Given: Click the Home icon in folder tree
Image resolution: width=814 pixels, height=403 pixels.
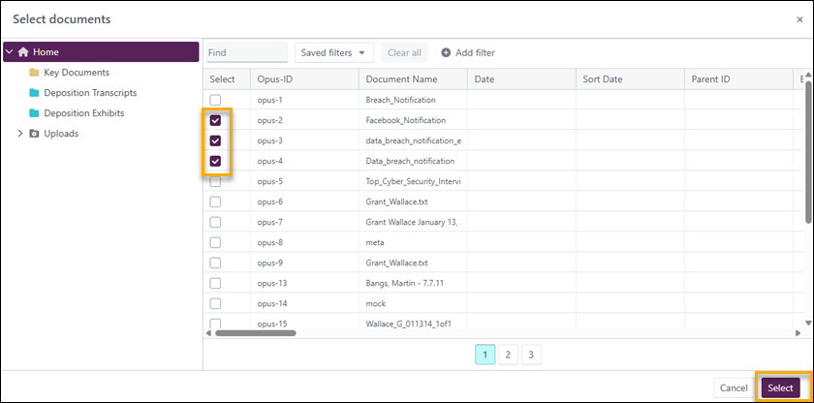Looking at the screenshot, I should point(23,52).
